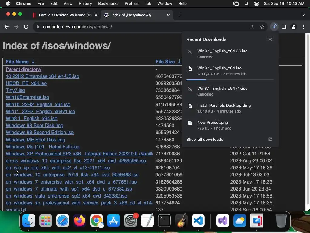Download Windows 98 Second Edition.iso

click(x=40, y=132)
